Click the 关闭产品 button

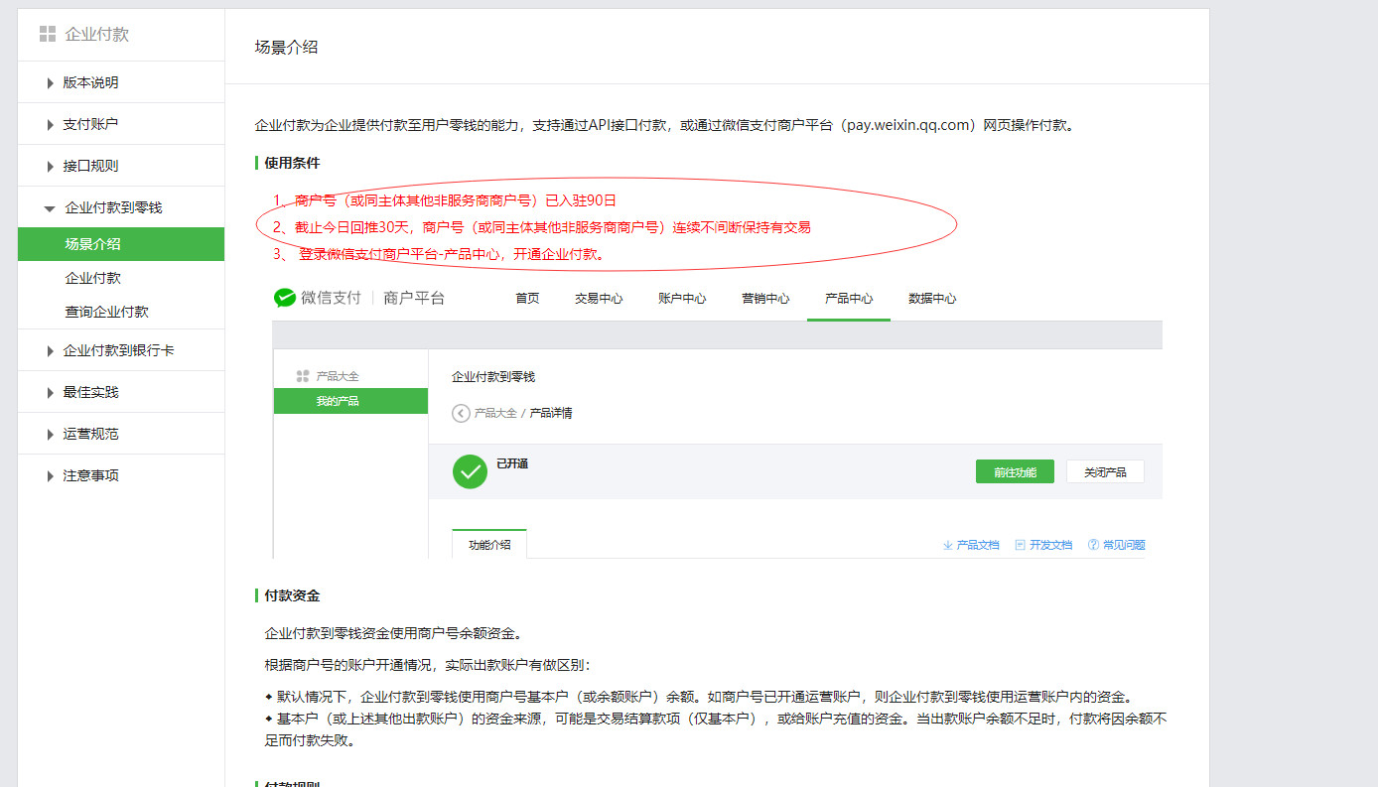[x=1105, y=471]
